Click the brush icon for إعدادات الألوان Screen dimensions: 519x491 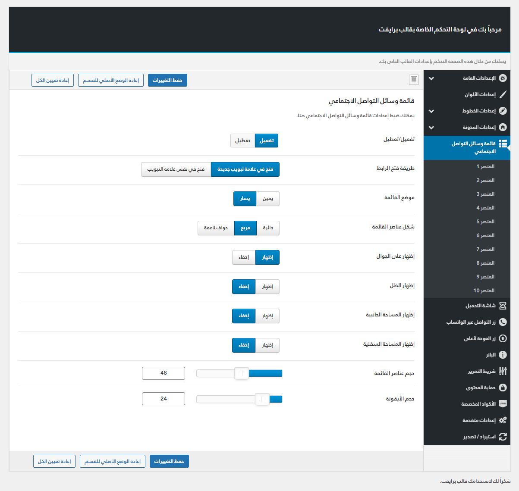pos(503,94)
